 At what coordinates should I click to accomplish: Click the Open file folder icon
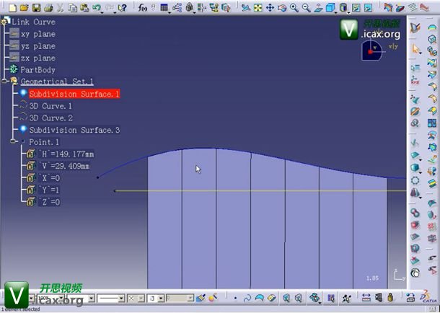[24, 8]
